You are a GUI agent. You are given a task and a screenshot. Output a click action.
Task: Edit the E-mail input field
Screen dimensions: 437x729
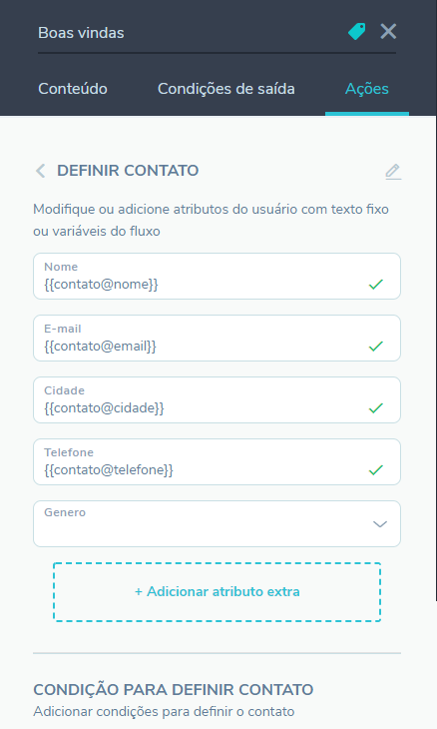click(x=217, y=338)
